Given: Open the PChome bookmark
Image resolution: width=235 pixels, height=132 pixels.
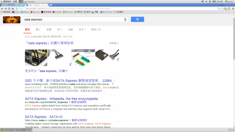Looking at the screenshot, I should click(x=25, y=12).
